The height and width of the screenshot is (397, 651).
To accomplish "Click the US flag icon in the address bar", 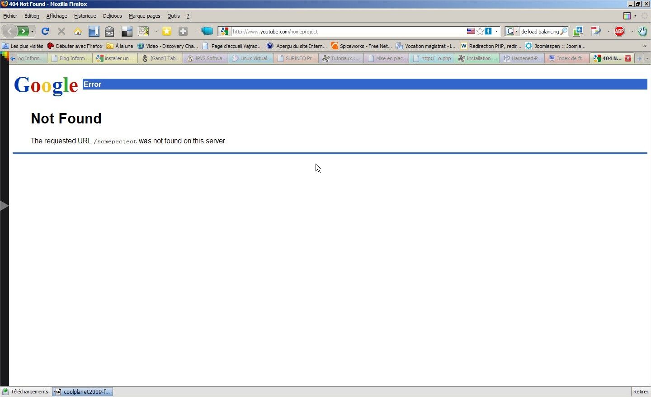I will 471,32.
